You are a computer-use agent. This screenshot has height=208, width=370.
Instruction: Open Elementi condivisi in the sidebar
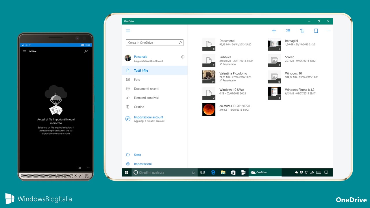pyautogui.click(x=155, y=98)
